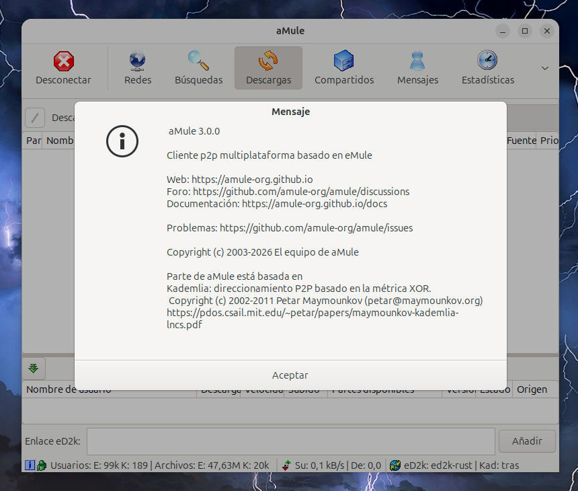
Task: Click the Foro discussions URL text
Action: (301, 192)
